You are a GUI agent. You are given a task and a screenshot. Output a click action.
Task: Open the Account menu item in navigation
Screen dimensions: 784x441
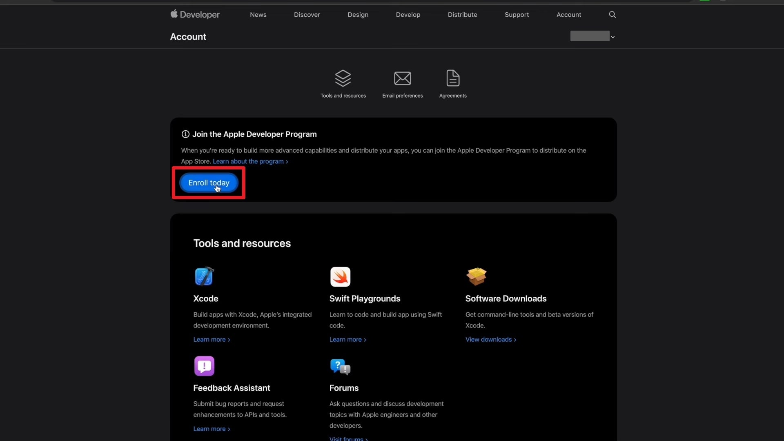[x=569, y=15]
